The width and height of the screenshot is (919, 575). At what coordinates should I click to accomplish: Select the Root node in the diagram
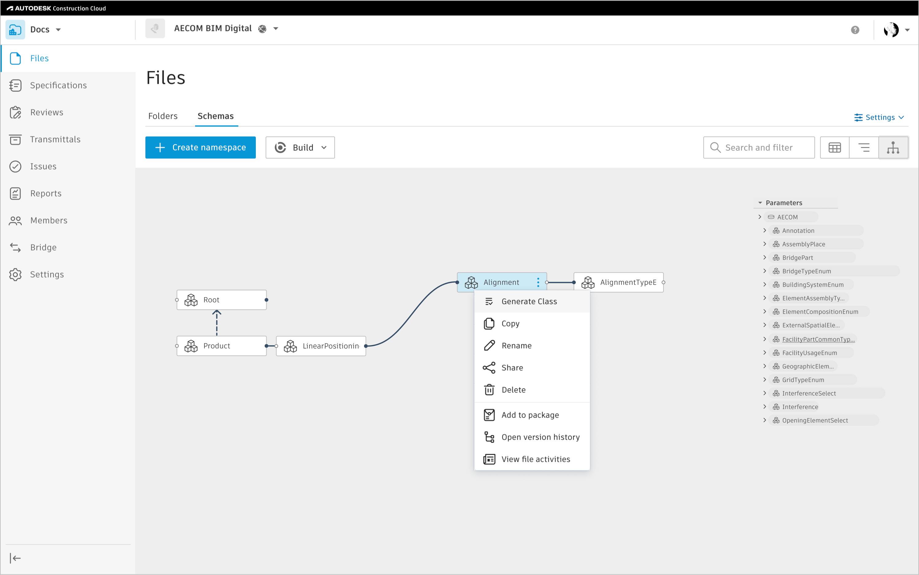point(221,300)
